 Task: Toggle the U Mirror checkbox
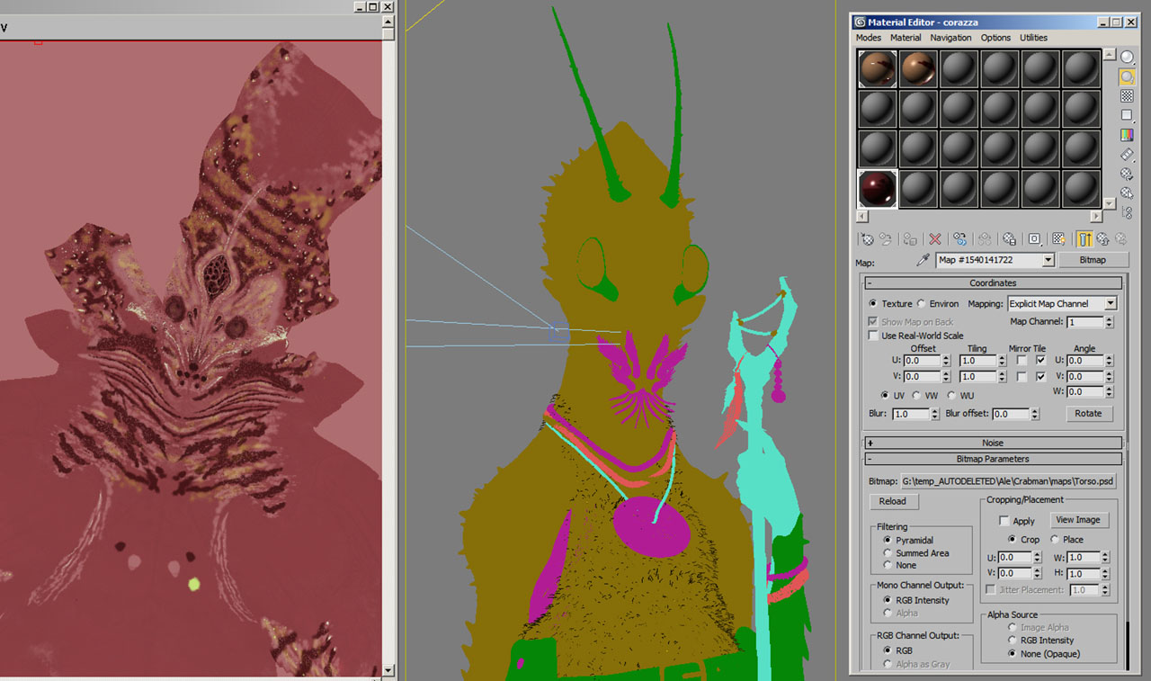(1021, 361)
